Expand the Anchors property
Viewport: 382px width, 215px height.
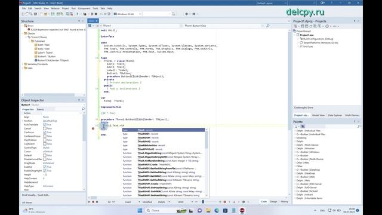tap(23, 121)
